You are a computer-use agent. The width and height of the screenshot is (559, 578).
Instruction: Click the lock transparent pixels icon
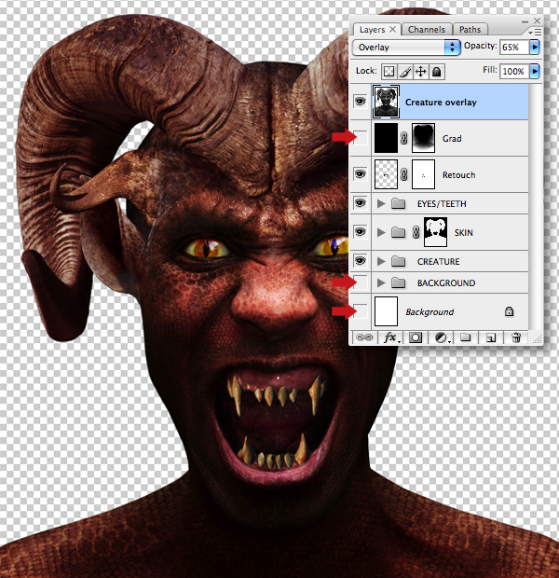pyautogui.click(x=389, y=71)
